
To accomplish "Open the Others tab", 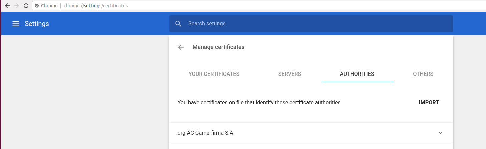I will point(423,74).
